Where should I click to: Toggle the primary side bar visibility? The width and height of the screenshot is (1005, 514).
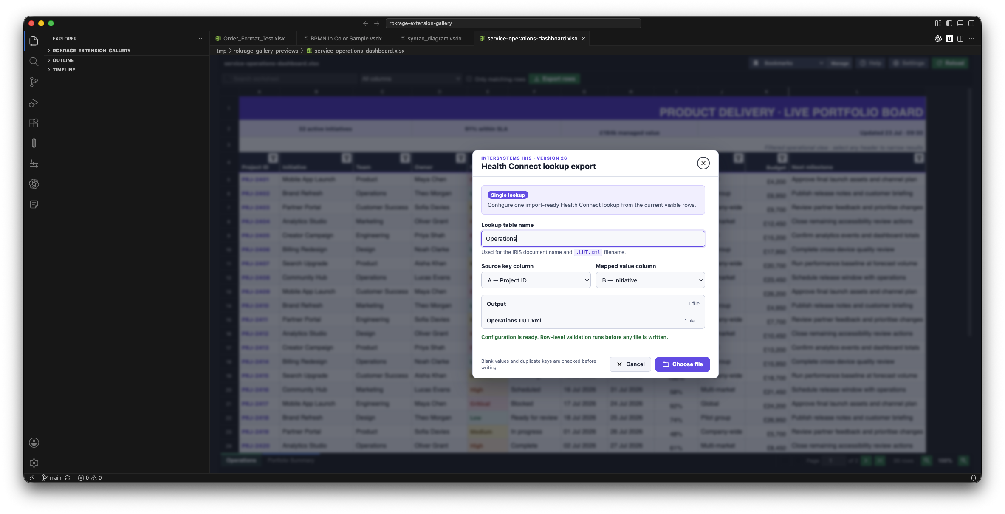click(949, 23)
